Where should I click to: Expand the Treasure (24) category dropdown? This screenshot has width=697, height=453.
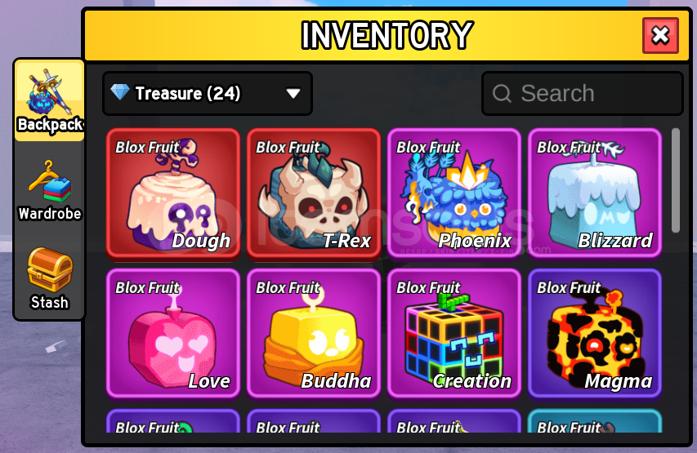[208, 93]
